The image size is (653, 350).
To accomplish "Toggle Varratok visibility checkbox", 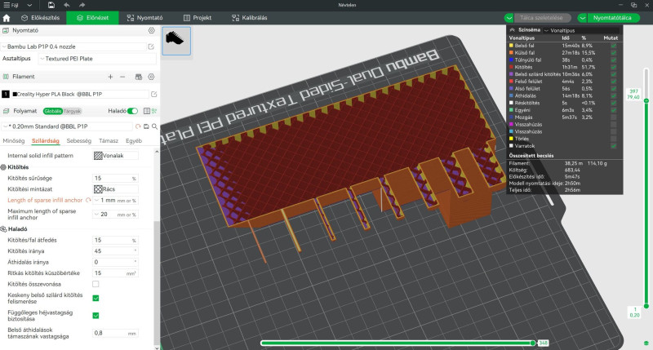I will coord(614,146).
